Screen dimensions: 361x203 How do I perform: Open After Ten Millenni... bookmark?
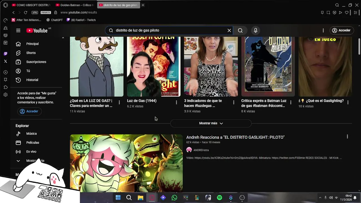[26, 20]
